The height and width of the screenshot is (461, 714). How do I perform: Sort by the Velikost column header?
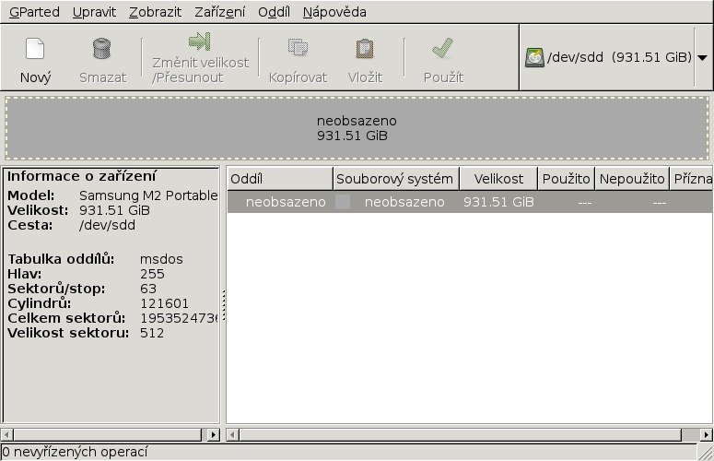tap(498, 179)
